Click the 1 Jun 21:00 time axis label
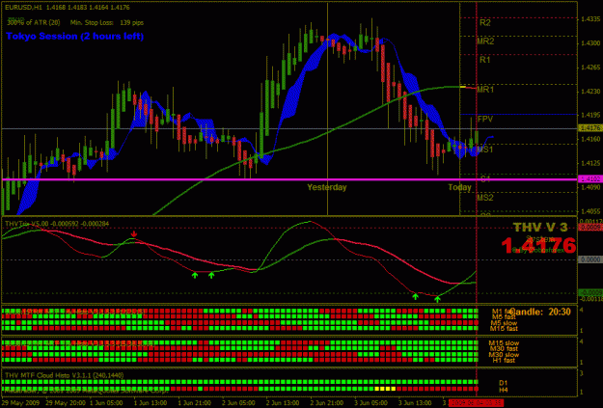The width and height of the screenshot is (603, 408). tap(194, 402)
